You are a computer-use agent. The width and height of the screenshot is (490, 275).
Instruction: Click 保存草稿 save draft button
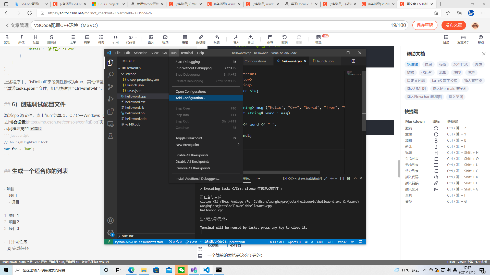coord(425,25)
